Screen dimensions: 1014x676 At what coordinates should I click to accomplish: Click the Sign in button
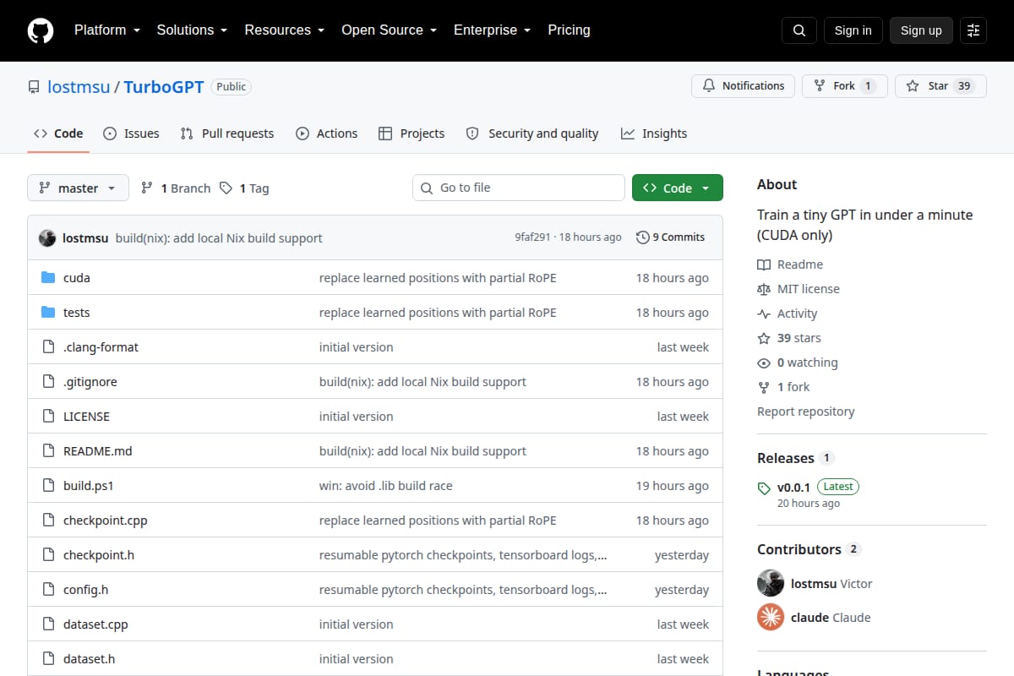click(853, 30)
